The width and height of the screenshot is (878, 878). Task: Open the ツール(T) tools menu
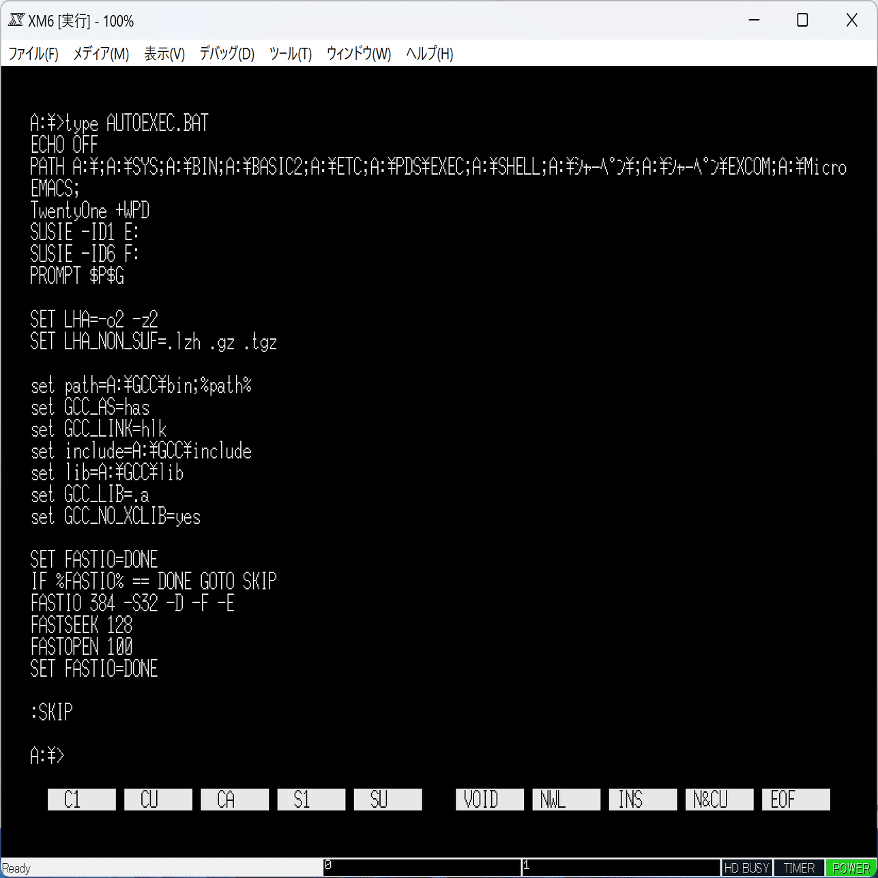[290, 54]
